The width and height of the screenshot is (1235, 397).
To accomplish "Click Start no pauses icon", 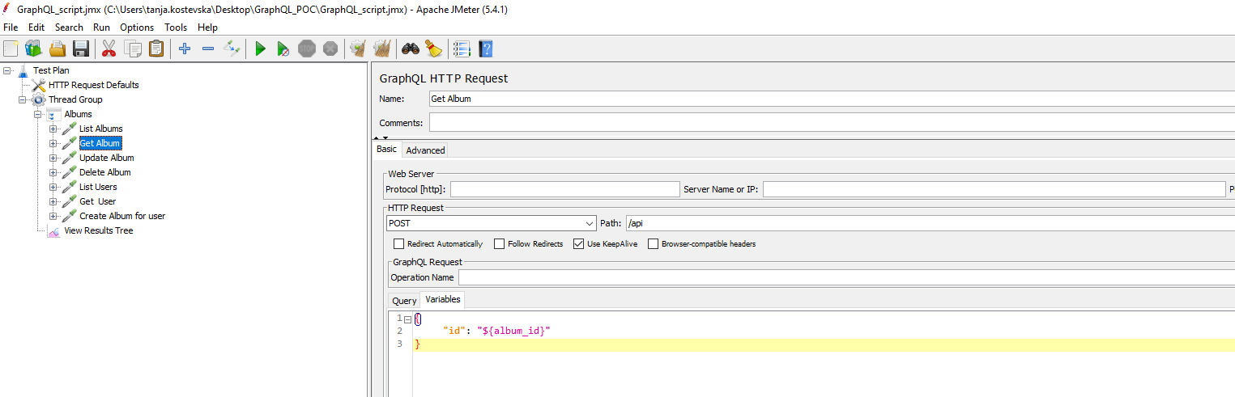I will point(283,49).
